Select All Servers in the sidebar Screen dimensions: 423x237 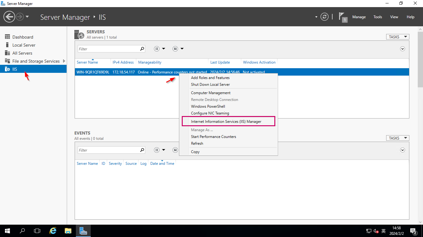click(33, 53)
